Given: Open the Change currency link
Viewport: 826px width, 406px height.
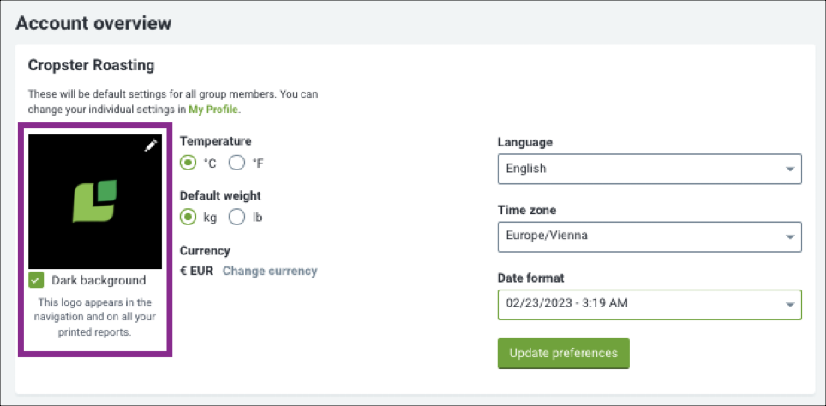Looking at the screenshot, I should pyautogui.click(x=270, y=272).
